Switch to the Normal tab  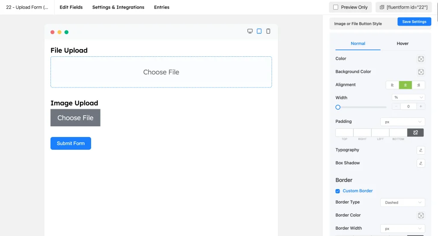(358, 44)
